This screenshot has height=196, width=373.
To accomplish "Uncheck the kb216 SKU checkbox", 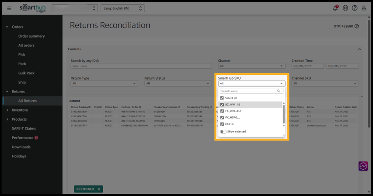I will (x=222, y=124).
